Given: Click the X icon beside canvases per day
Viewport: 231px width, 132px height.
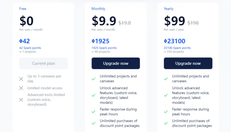Looking at the screenshot, I should click(21, 79).
